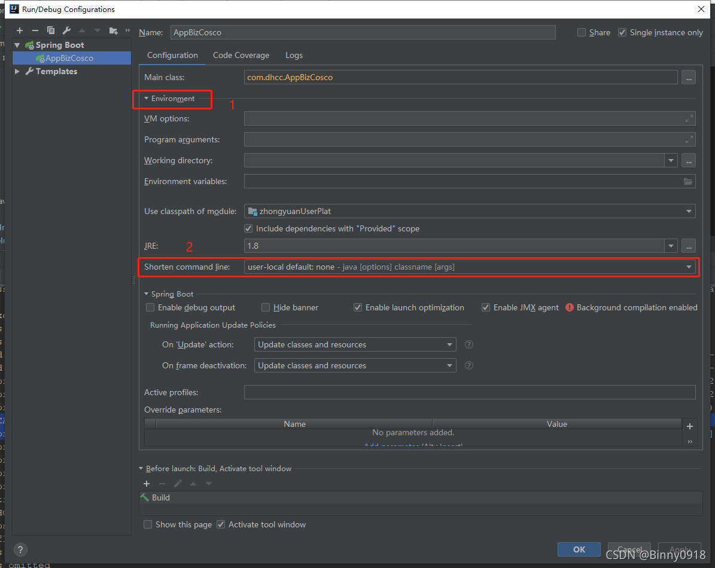The height and width of the screenshot is (568, 715).
Task: Click the help question mark icon
Action: point(20,549)
